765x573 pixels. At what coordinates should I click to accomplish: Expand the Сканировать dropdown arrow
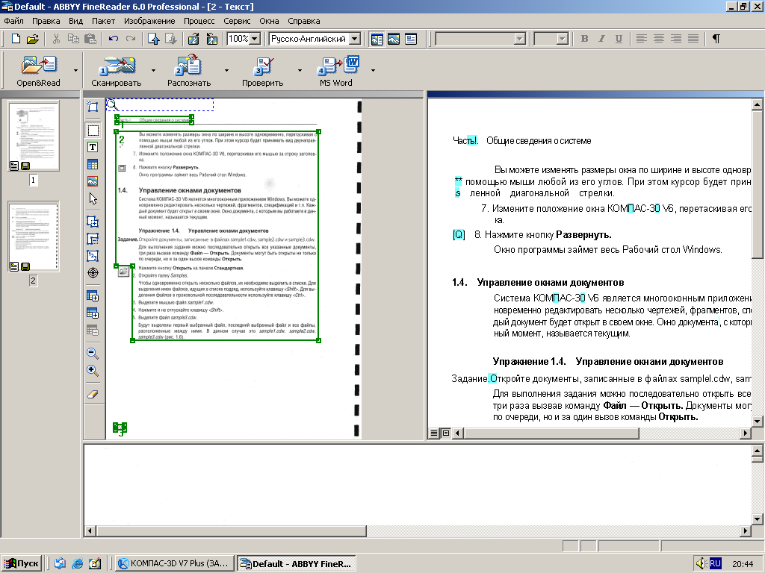[x=153, y=71]
